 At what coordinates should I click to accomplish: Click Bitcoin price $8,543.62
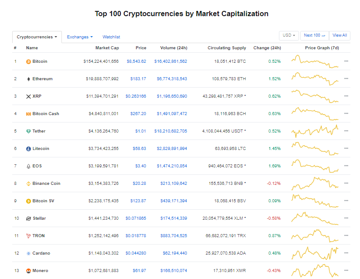(136, 61)
